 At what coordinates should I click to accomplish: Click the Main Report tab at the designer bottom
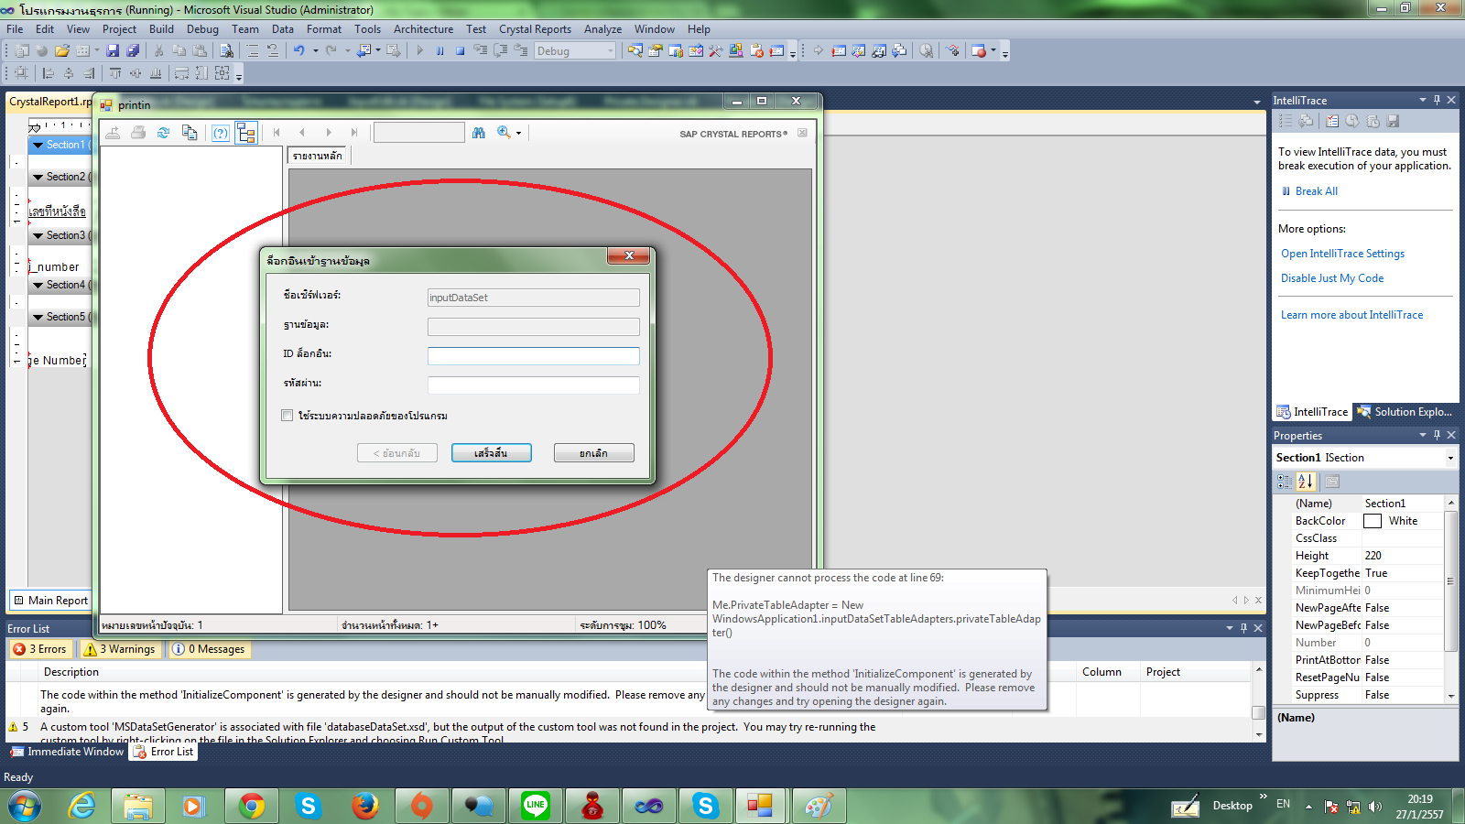[50, 601]
